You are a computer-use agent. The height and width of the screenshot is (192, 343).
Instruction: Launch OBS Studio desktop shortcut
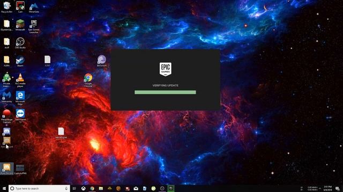coord(20,43)
